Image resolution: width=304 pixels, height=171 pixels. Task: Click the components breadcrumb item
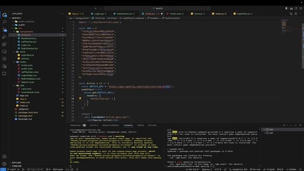(x=82, y=18)
